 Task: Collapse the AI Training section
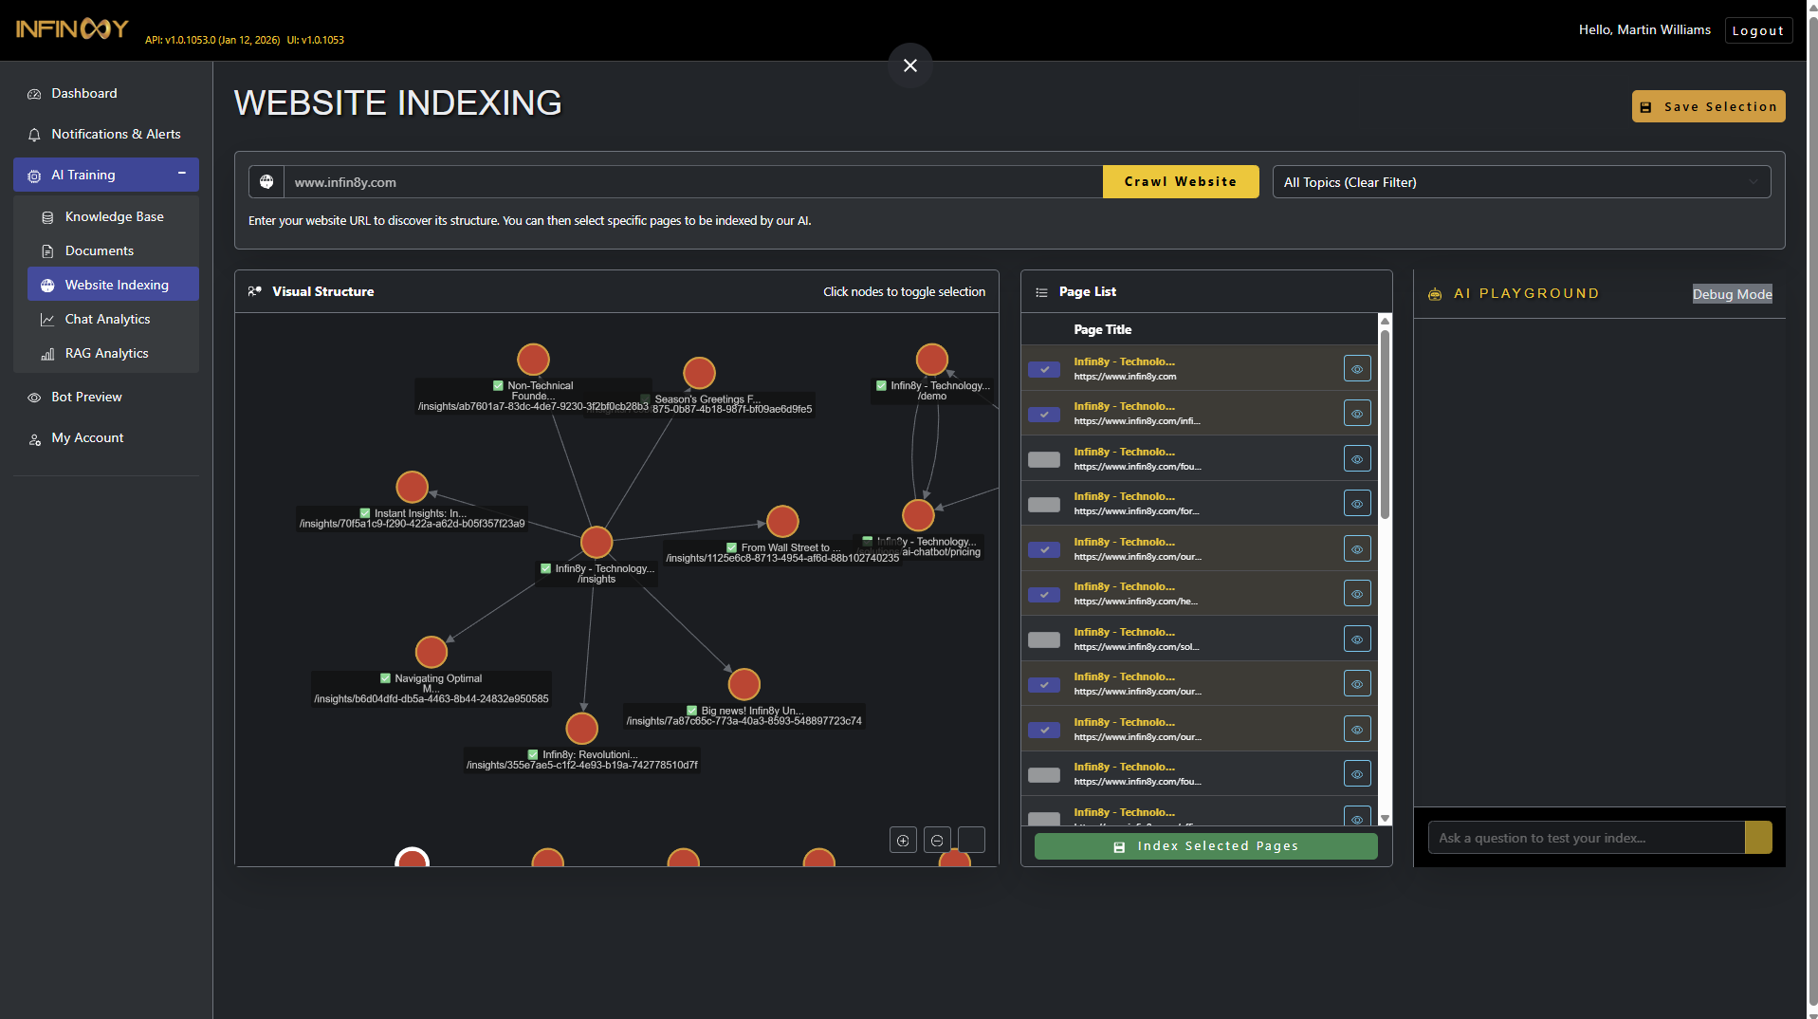click(180, 175)
